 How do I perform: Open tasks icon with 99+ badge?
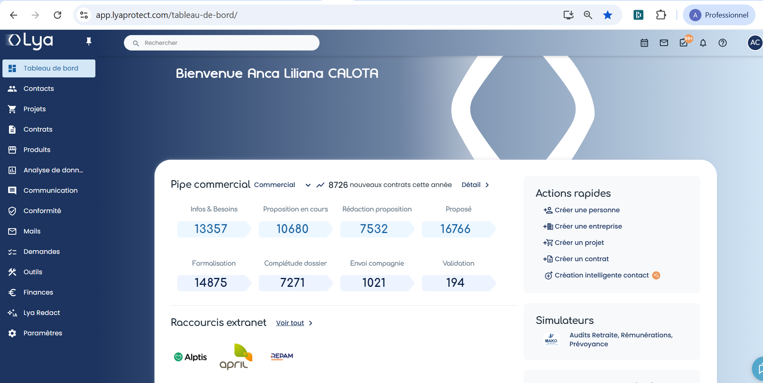684,43
